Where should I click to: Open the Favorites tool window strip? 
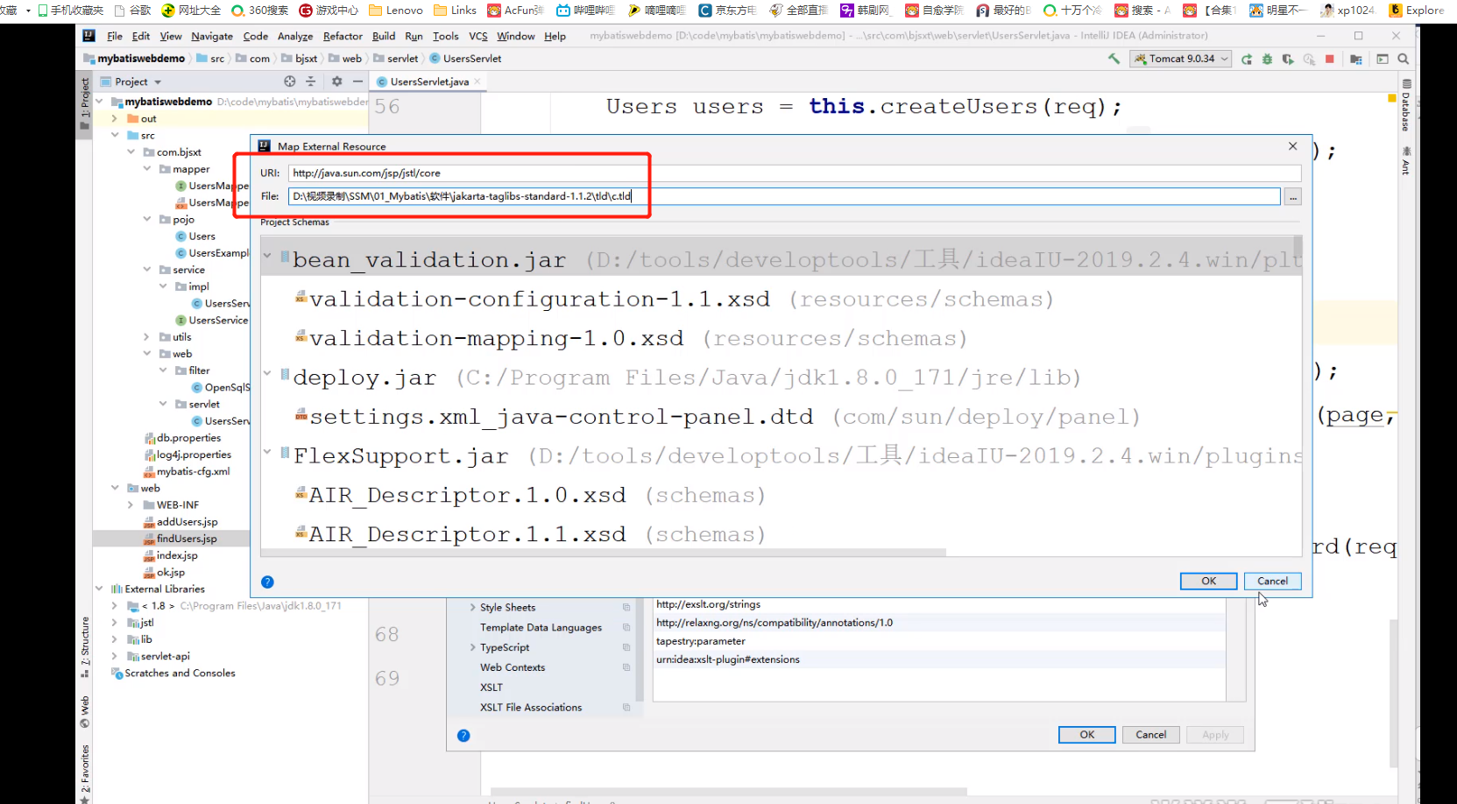pos(85,774)
